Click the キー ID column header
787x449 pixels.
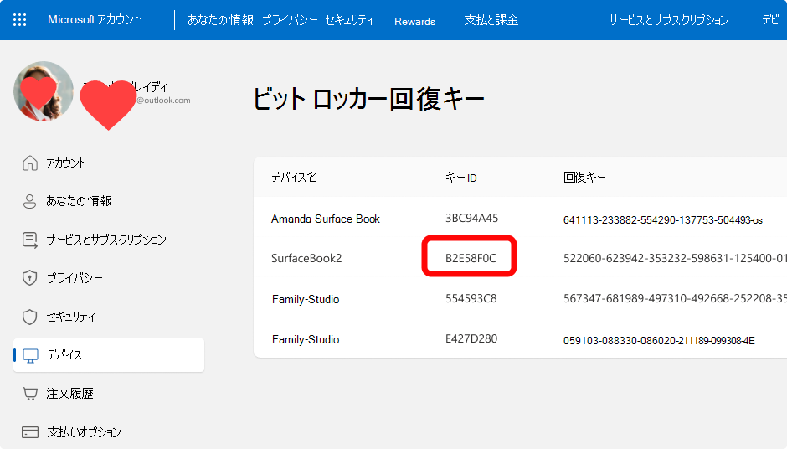coord(460,178)
